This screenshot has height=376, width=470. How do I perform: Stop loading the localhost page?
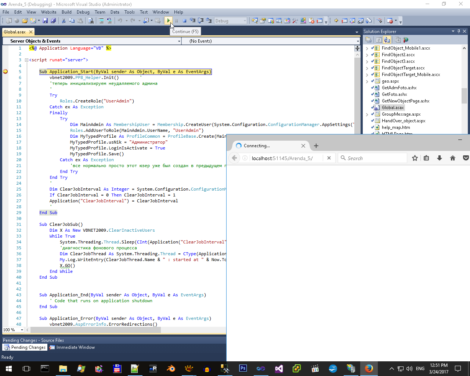click(329, 158)
